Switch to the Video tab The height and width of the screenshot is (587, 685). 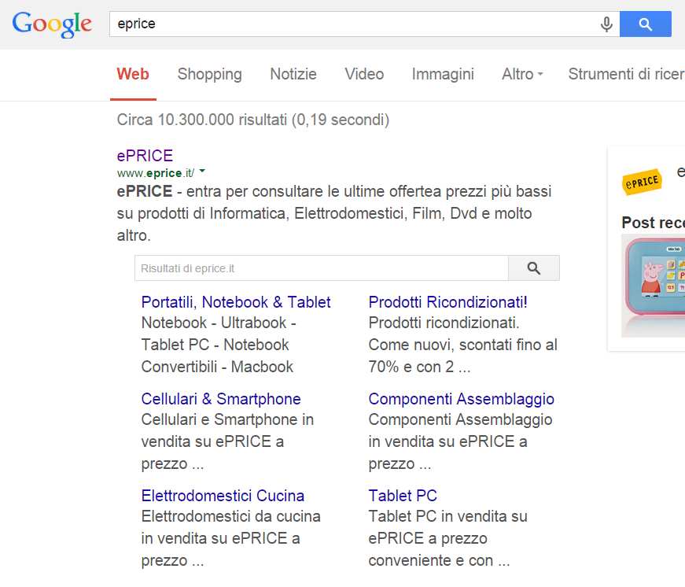coord(364,74)
